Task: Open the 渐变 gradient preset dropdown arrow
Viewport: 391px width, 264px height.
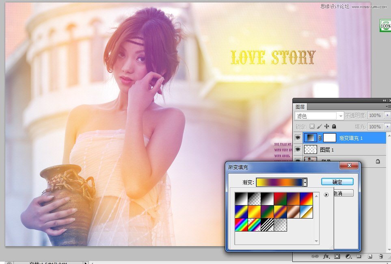Action: pos(305,182)
